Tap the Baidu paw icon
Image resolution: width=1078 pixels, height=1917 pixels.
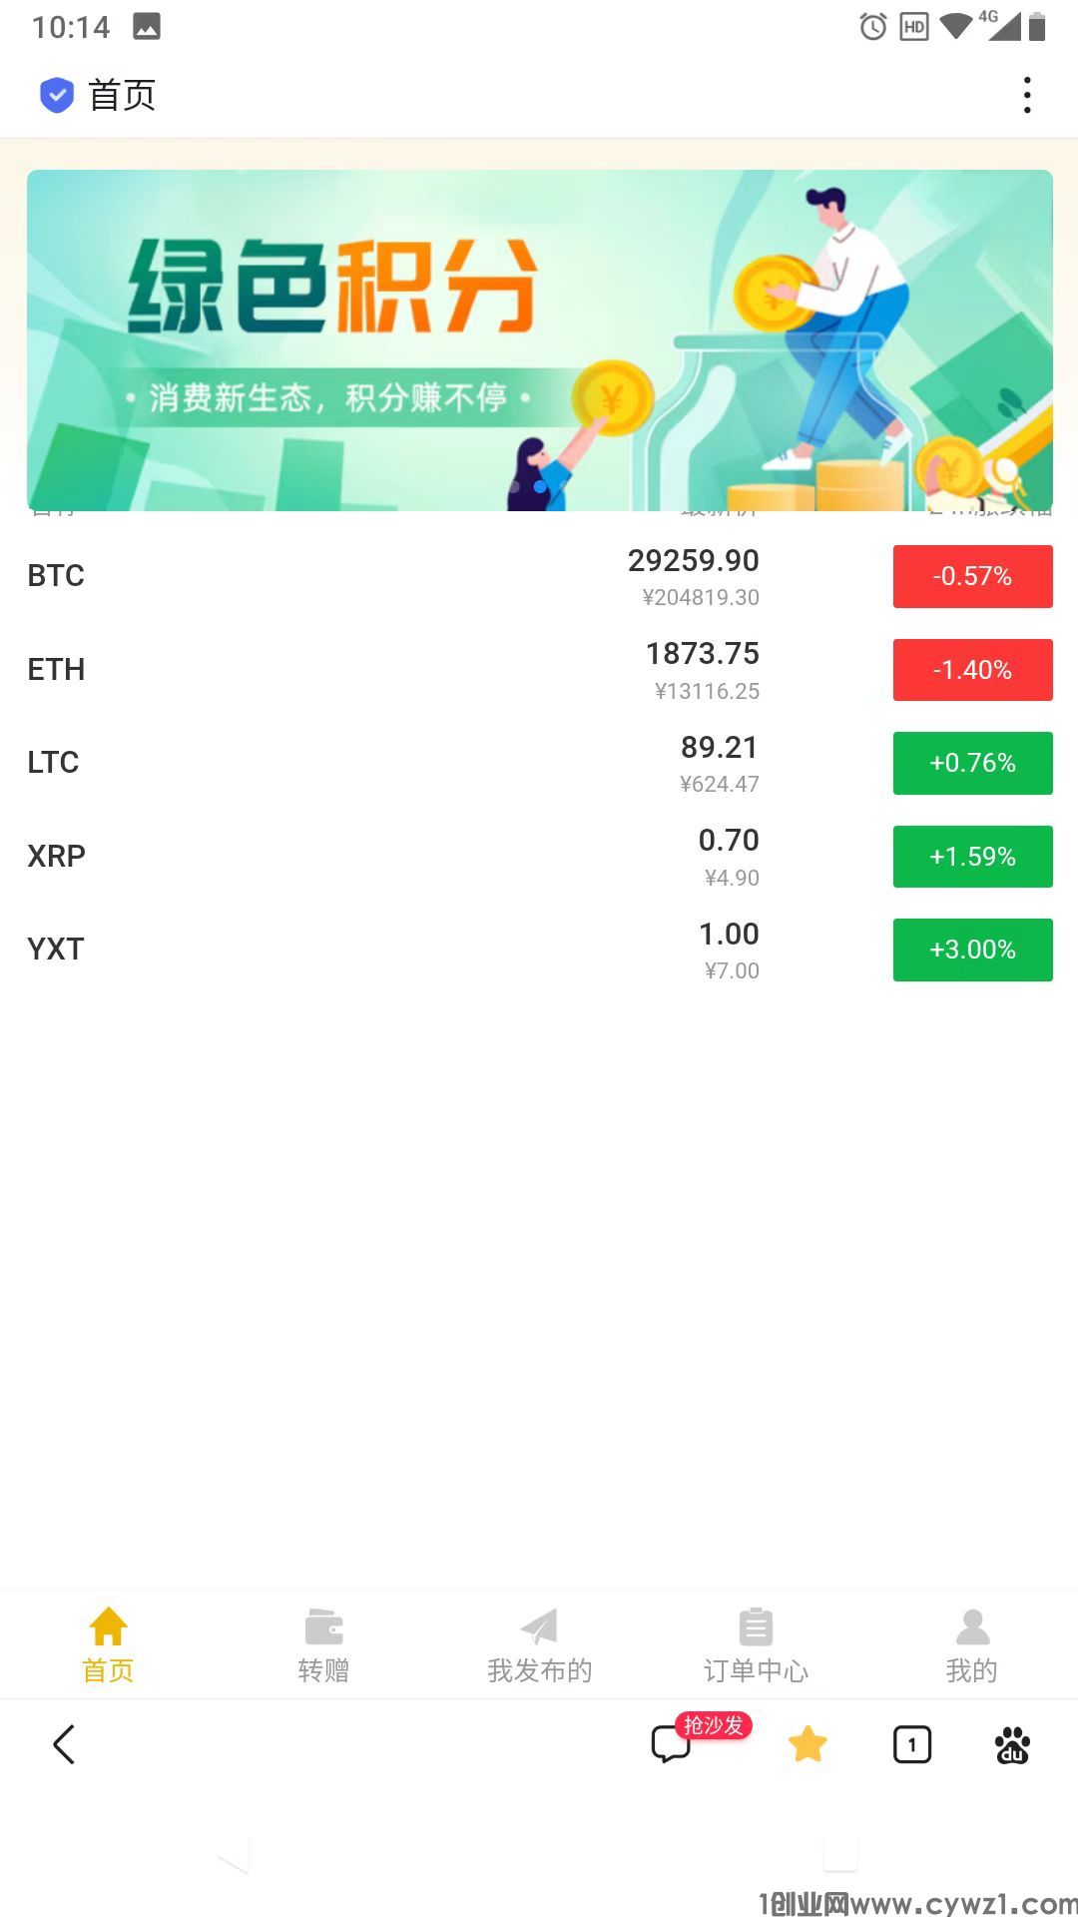coord(1012,1744)
